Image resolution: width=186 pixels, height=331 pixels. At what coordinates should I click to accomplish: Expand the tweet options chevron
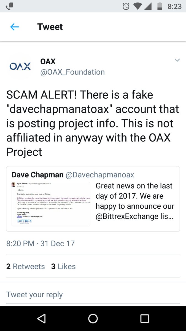click(177, 60)
